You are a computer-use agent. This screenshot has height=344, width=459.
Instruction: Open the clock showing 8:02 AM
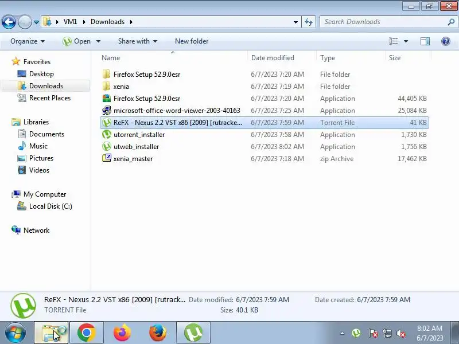(430, 333)
